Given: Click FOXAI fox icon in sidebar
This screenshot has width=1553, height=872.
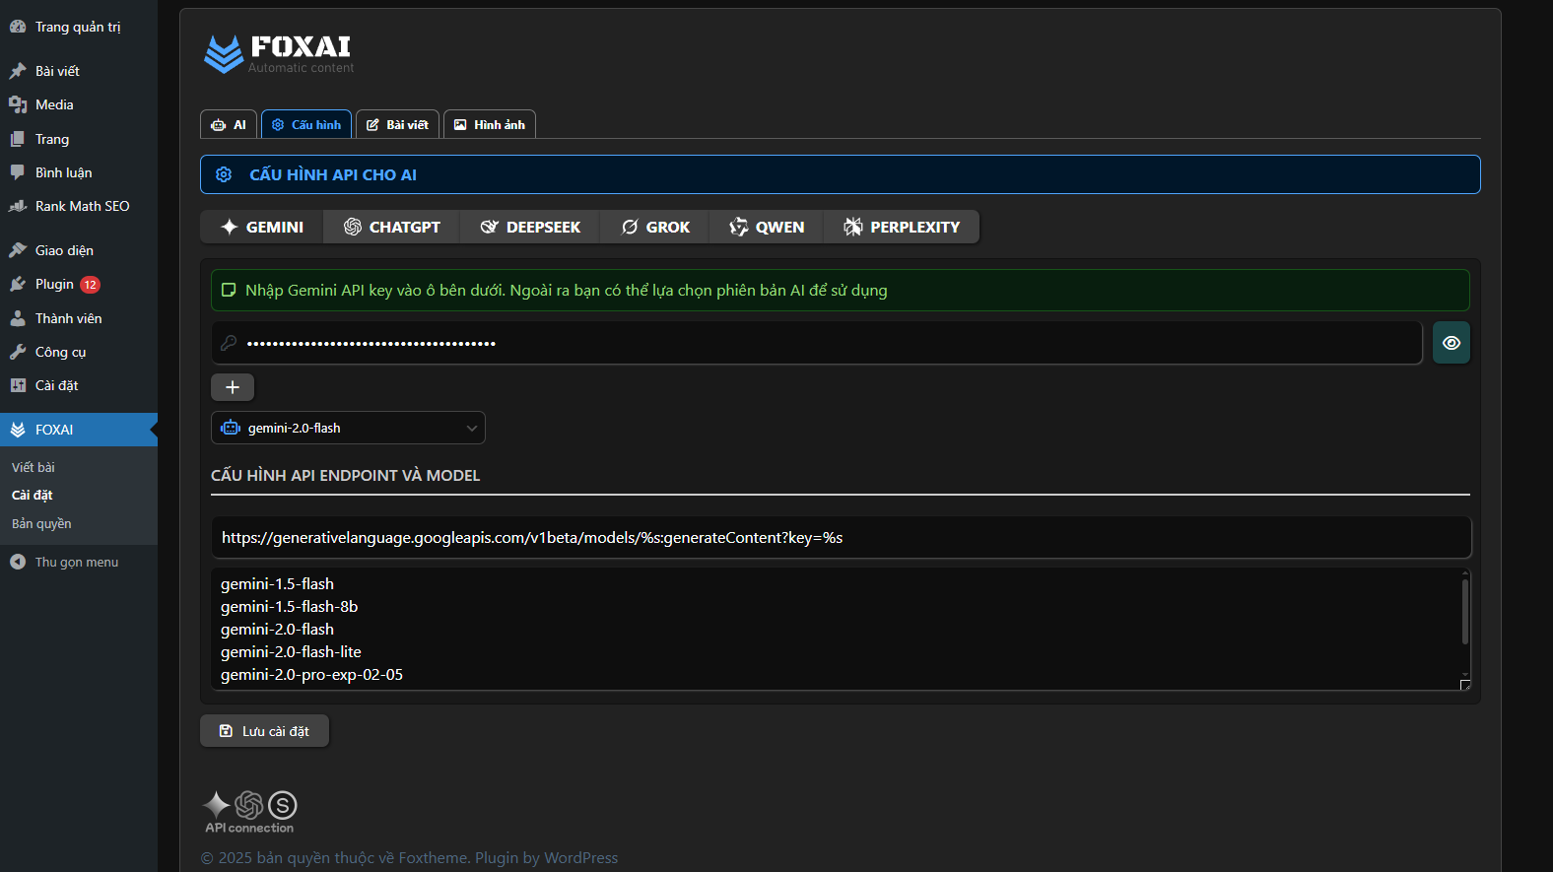Looking at the screenshot, I should tap(18, 430).
